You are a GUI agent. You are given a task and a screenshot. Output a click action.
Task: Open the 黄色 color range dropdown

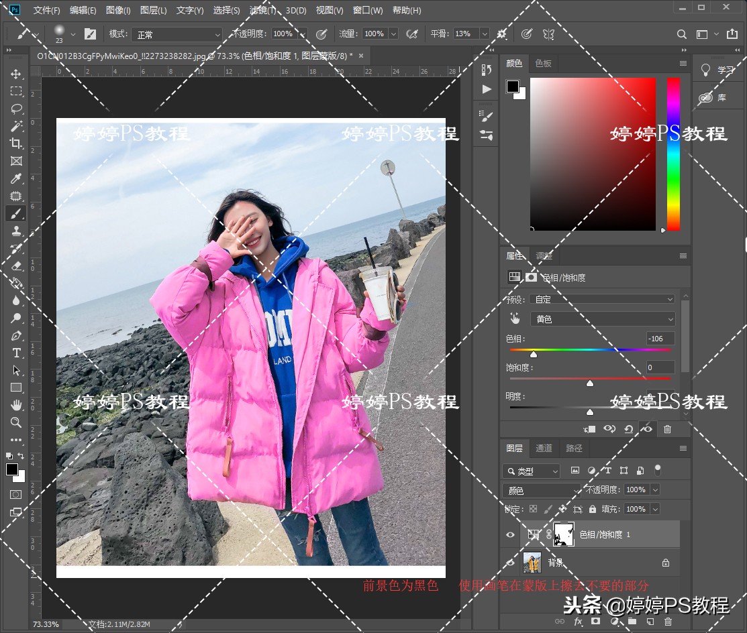(601, 319)
